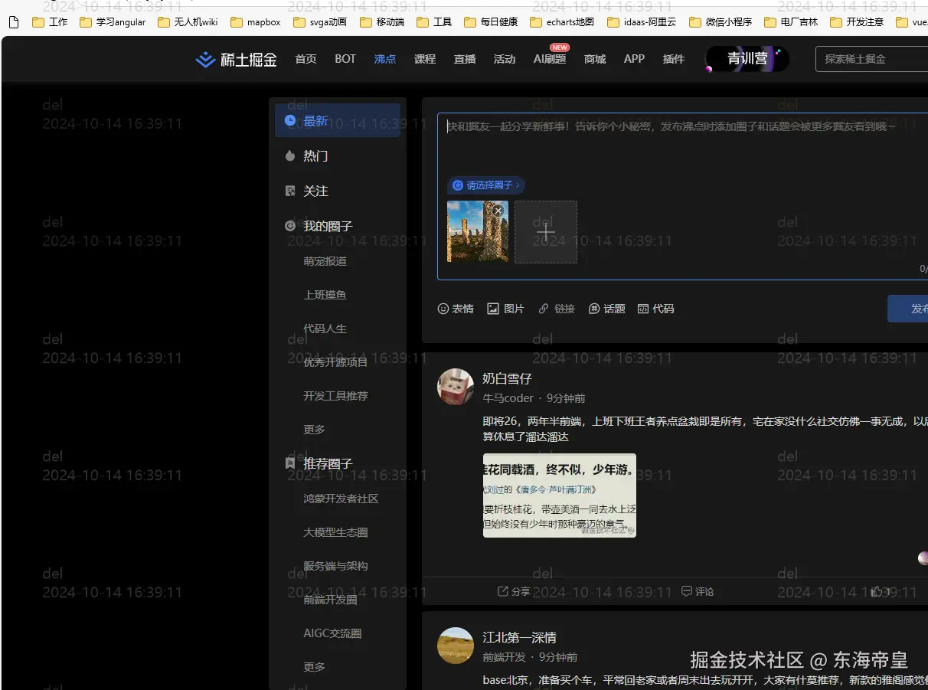
Task: Expand 更多 under 推荐圈子
Action: pos(314,666)
